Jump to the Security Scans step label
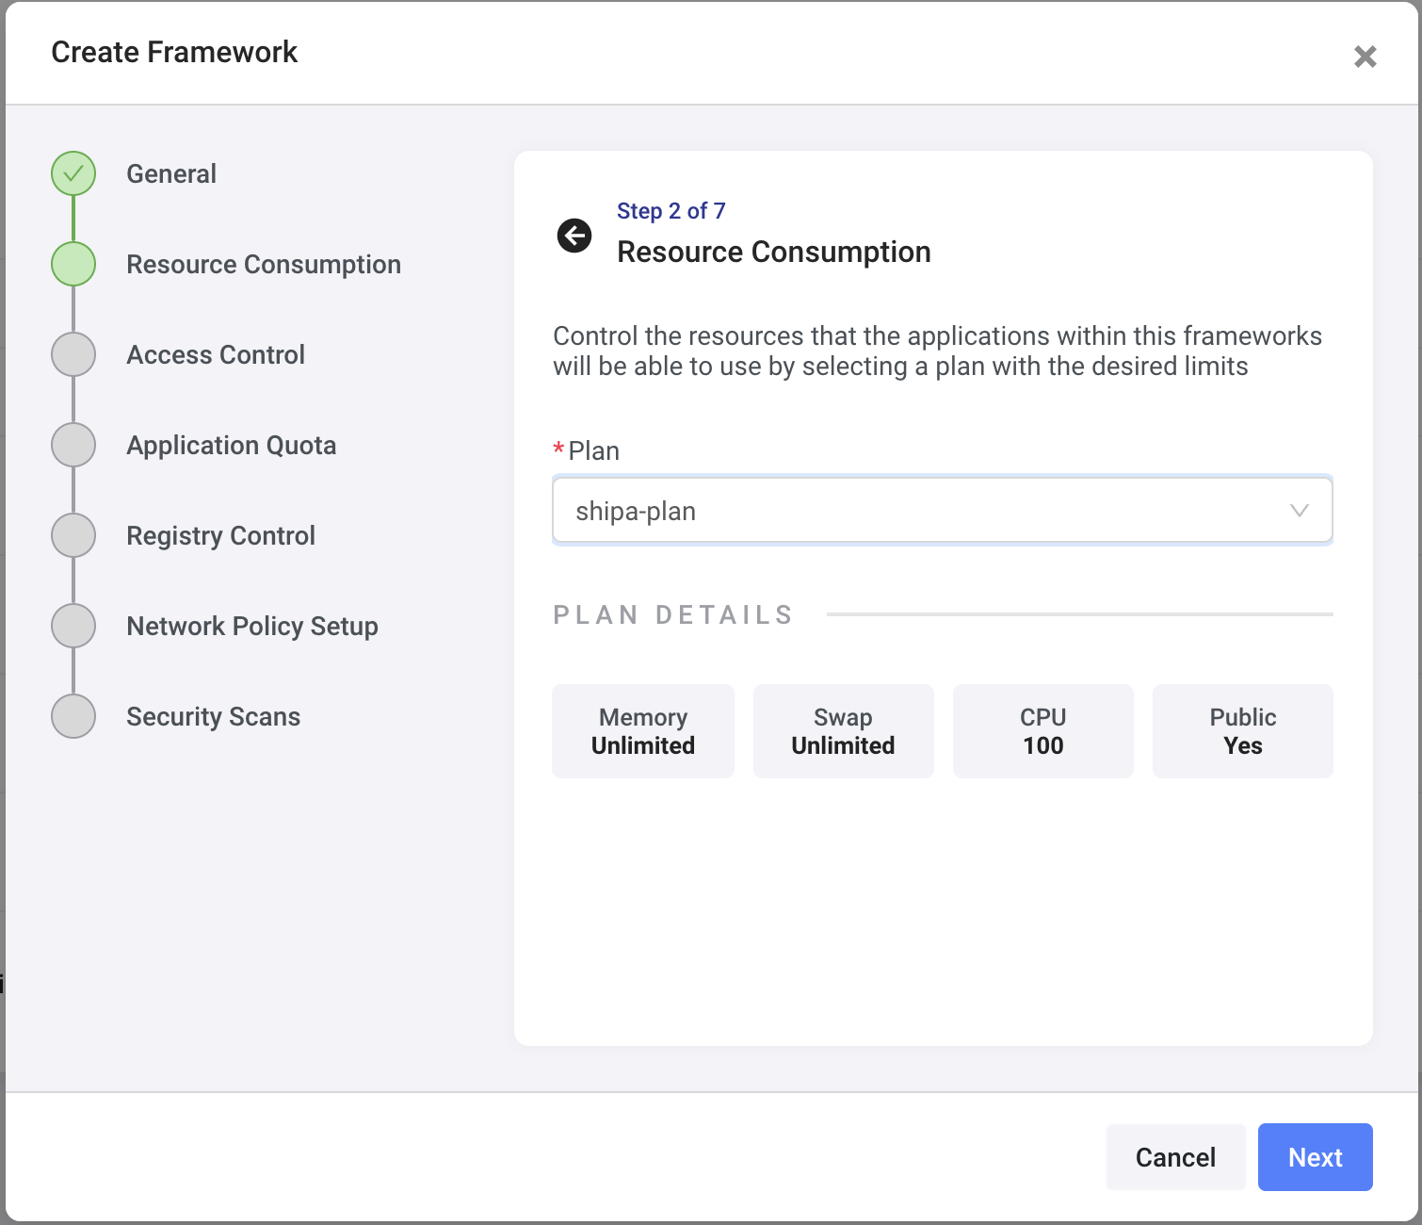 click(213, 717)
